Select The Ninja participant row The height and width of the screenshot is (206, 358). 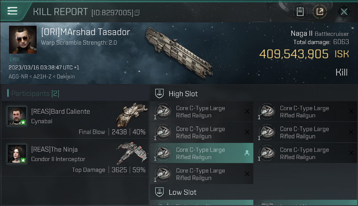(x=75, y=157)
